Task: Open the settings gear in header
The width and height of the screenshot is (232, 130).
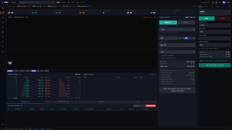Action: click(220, 2)
